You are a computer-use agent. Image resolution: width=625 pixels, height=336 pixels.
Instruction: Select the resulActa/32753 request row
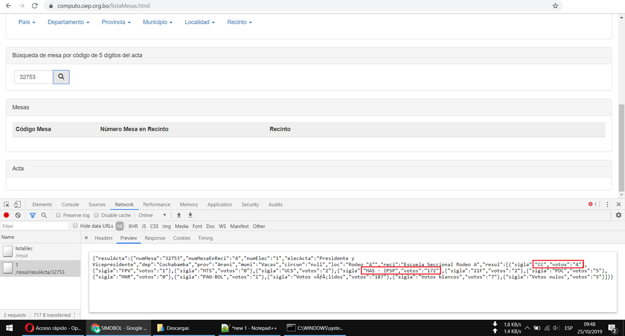[40, 268]
